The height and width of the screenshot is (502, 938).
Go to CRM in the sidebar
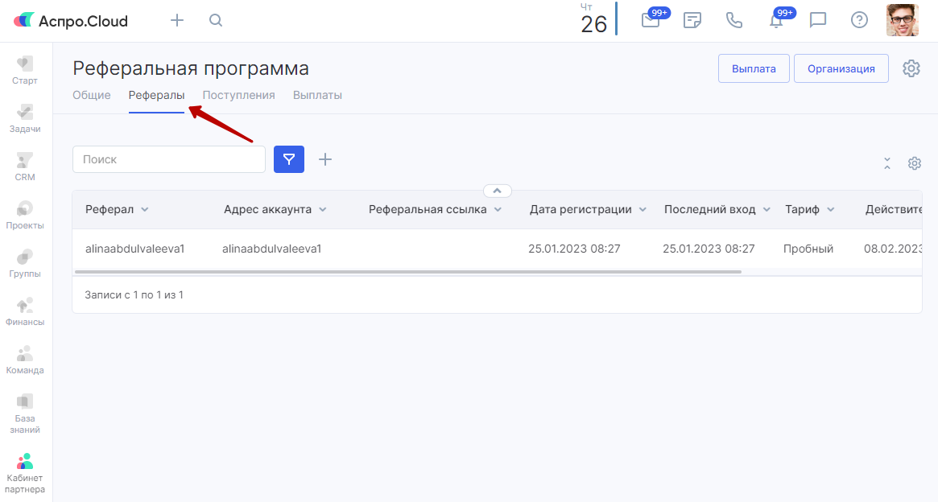(24, 167)
